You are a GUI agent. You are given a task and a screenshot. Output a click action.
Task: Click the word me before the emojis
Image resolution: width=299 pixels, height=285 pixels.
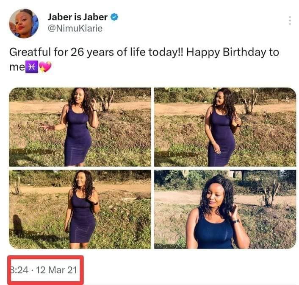17,67
